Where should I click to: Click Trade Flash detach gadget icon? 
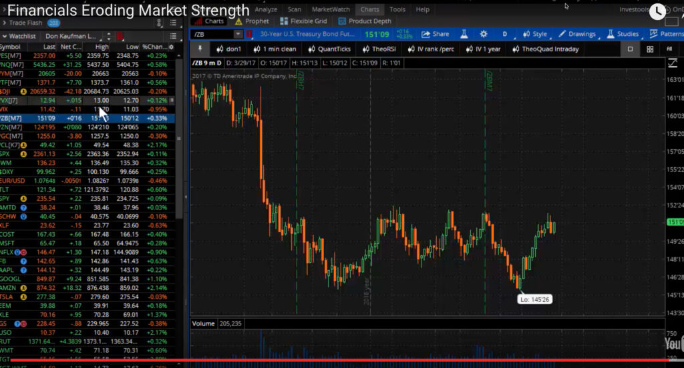pyautogui.click(x=159, y=23)
